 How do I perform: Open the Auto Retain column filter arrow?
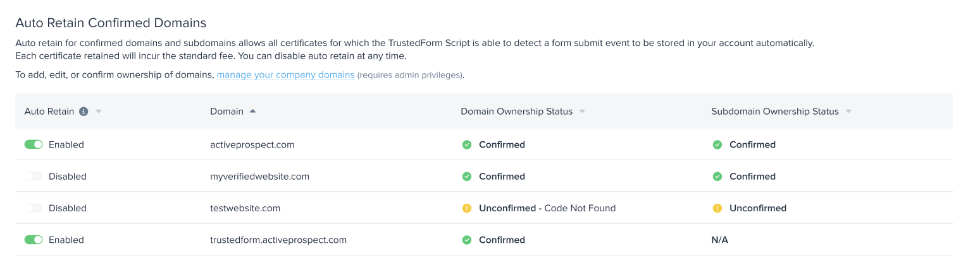99,112
